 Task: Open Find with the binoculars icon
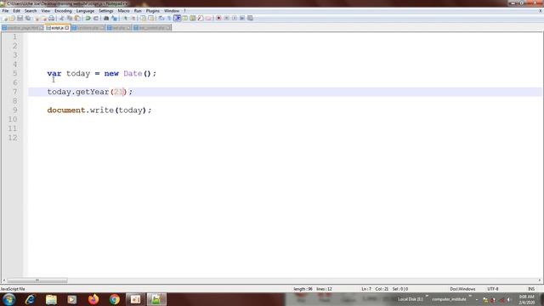[x=106, y=18]
